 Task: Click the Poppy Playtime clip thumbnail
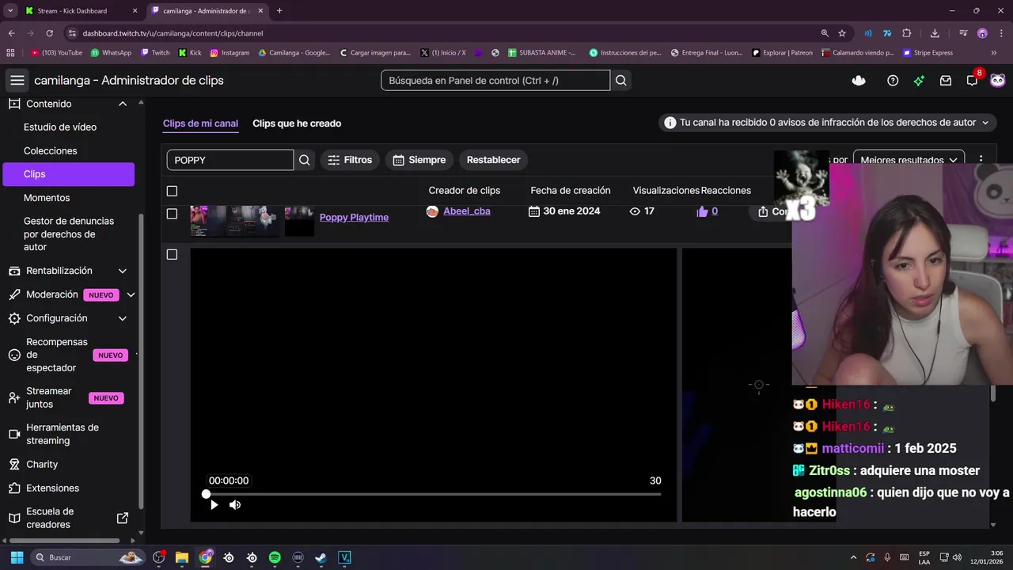[x=252, y=221]
